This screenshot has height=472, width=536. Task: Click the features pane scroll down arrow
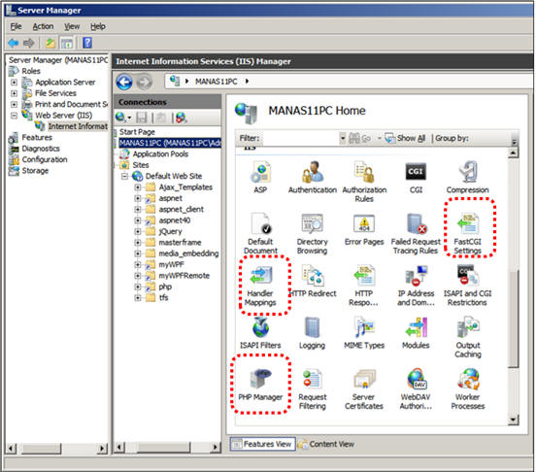coord(513,419)
